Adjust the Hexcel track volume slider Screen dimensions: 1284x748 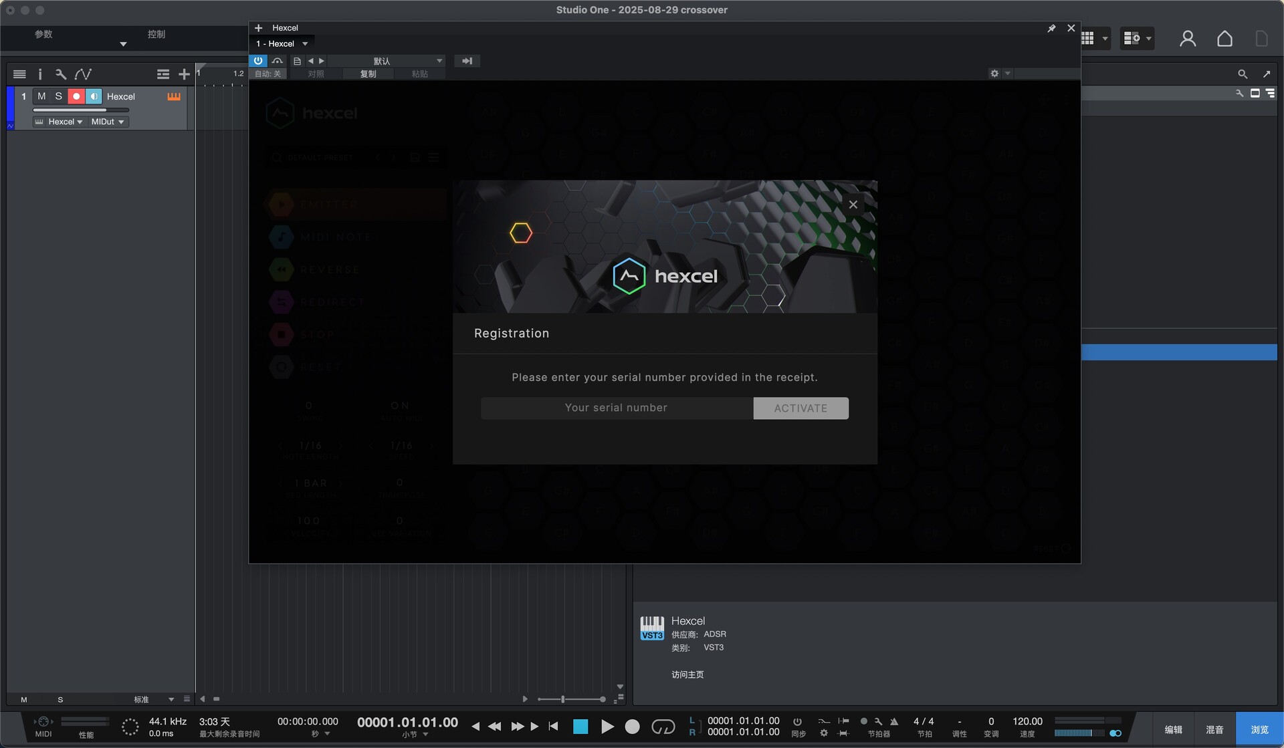click(81, 110)
